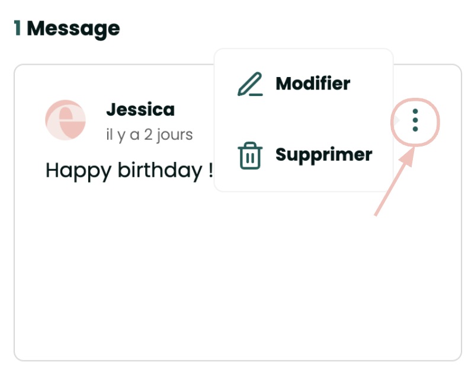Choose the Supprimer menu entry text

point(323,155)
